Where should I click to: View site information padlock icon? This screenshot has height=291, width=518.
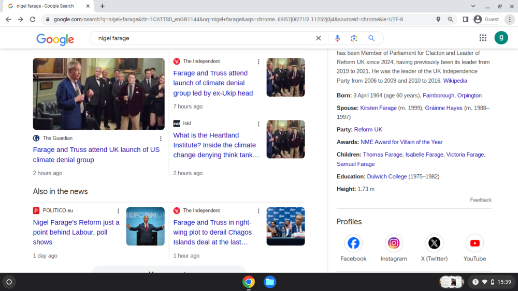pyautogui.click(x=48, y=20)
